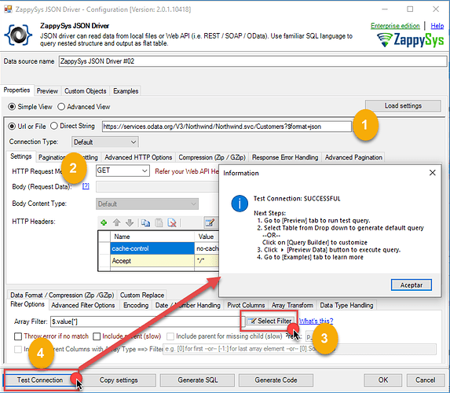Open the Advanced Filter Options tab
450x393 pixels.
[83, 305]
